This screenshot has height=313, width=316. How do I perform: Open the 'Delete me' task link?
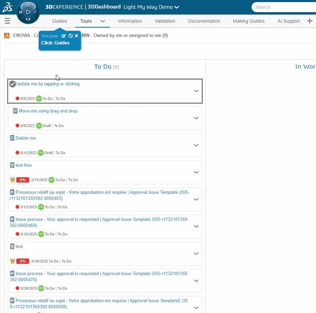click(26, 138)
